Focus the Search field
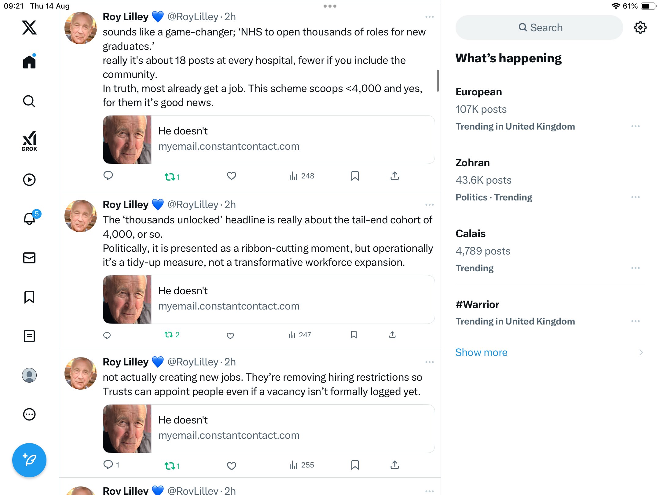The image size is (660, 495). pos(539,28)
